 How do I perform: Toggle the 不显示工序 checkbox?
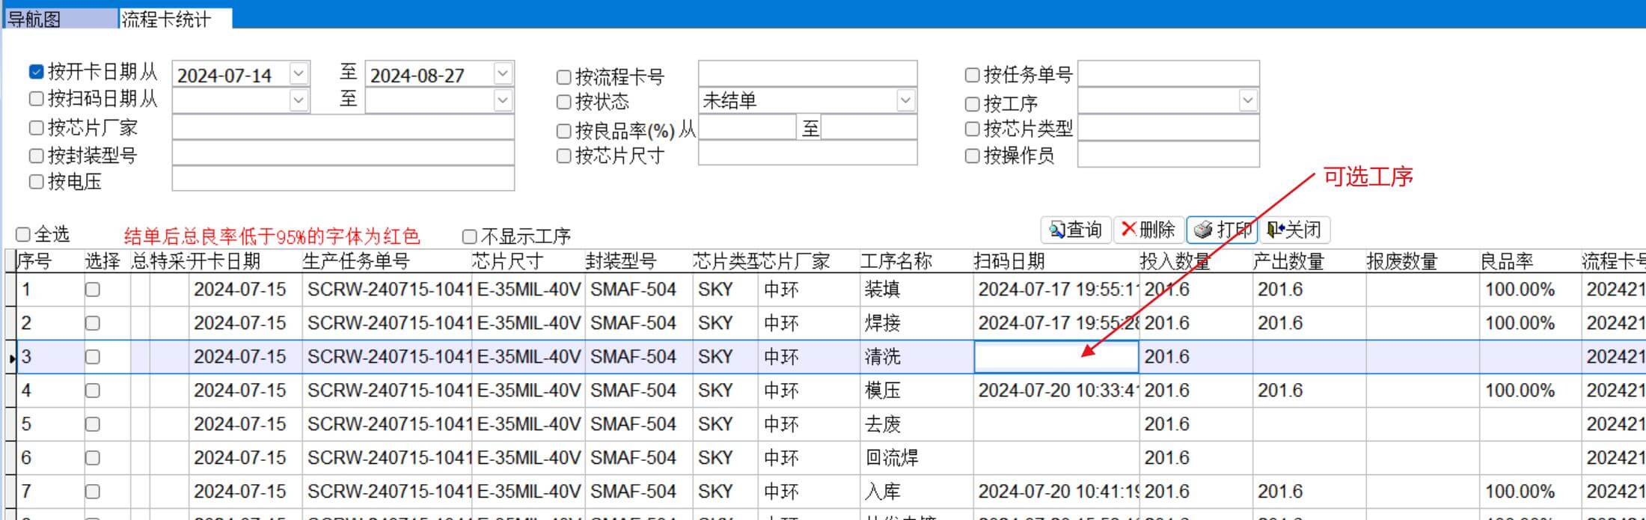[x=470, y=237]
